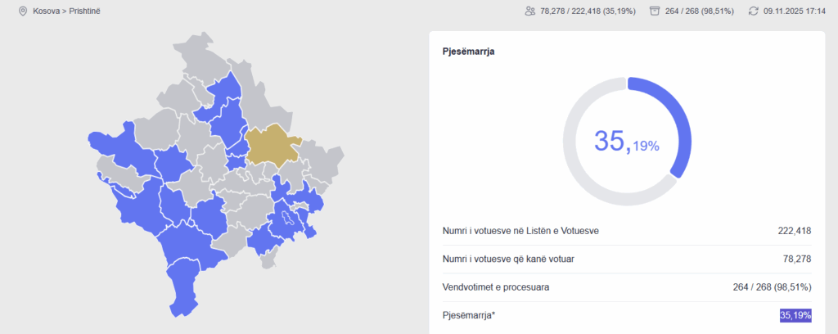Click the location pin icon beside Kosova

pyautogui.click(x=22, y=11)
